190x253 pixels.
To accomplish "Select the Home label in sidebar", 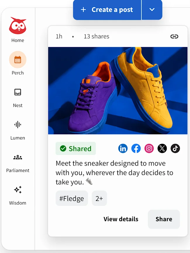I will pyautogui.click(x=18, y=40).
